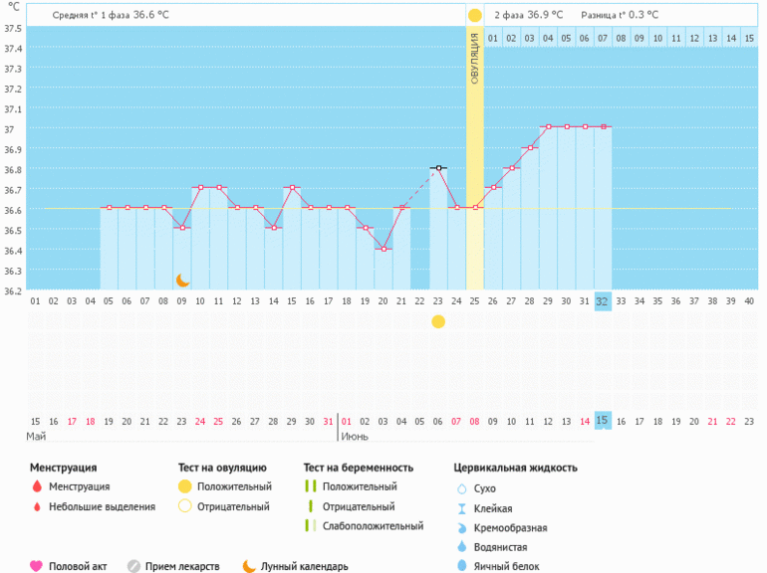Select the empty circle icon beside Отрицательный ovulation test
This screenshot has height=573, width=767.
tap(185, 506)
